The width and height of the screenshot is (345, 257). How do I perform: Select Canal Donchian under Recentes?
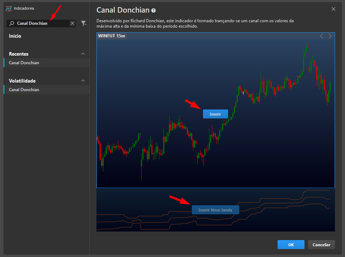click(47, 63)
